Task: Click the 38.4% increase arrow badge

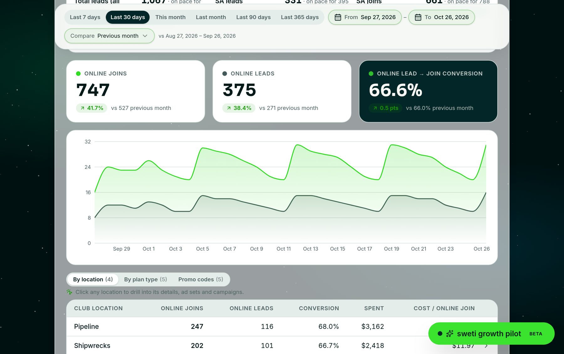Action: click(239, 108)
